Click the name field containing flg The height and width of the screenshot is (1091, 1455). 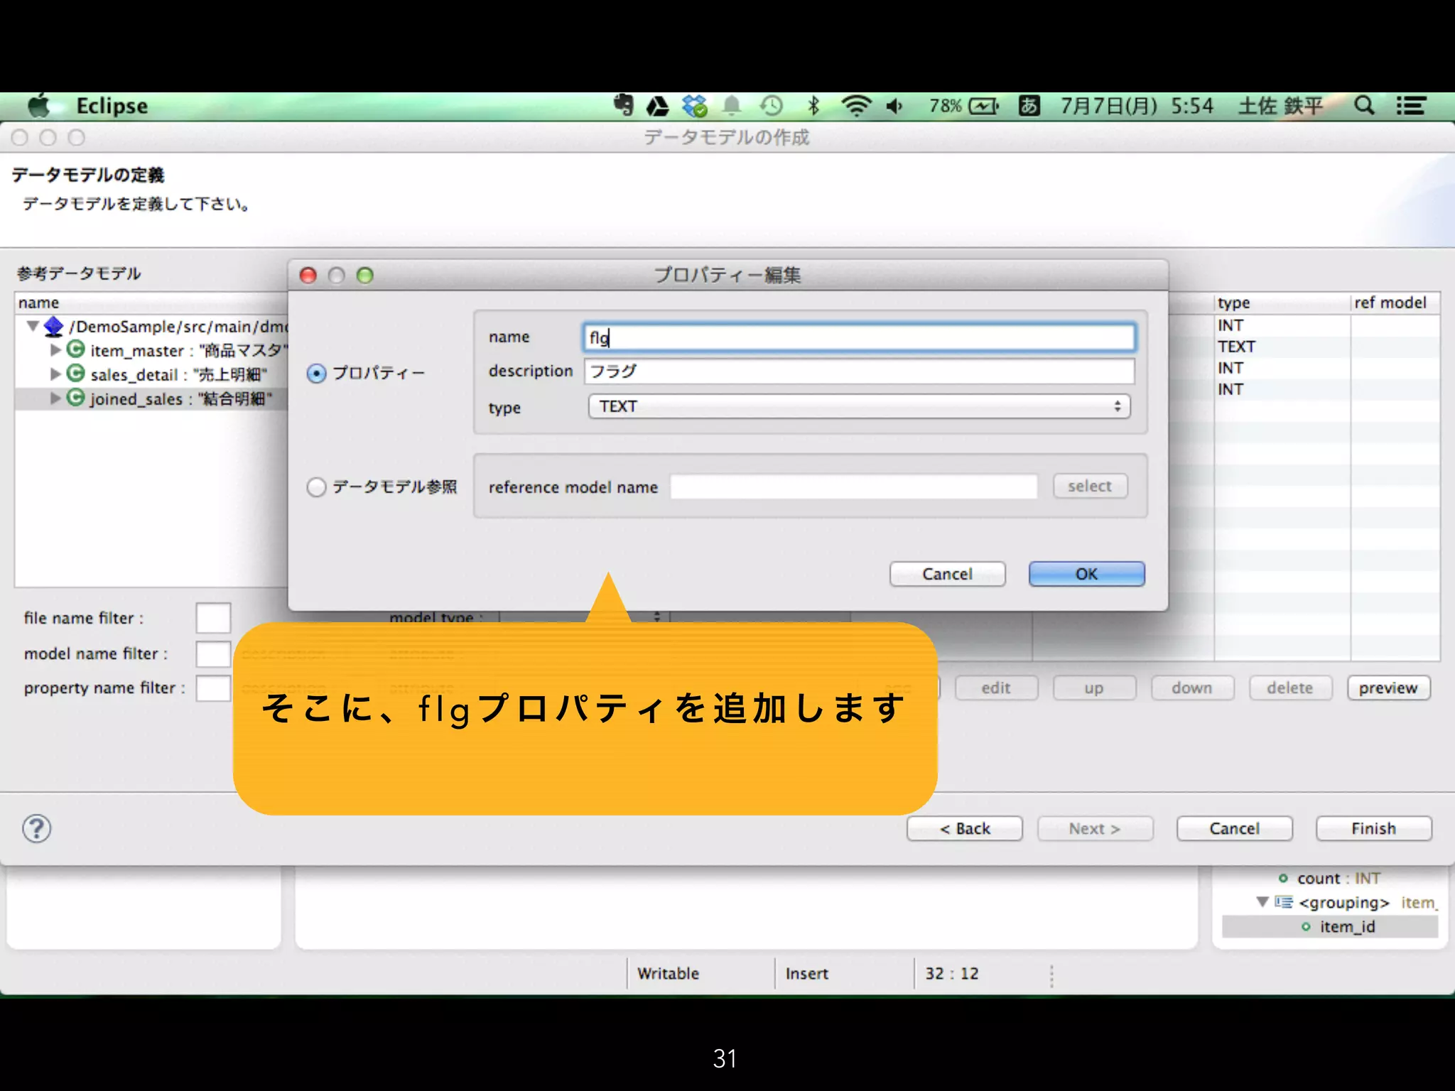859,337
